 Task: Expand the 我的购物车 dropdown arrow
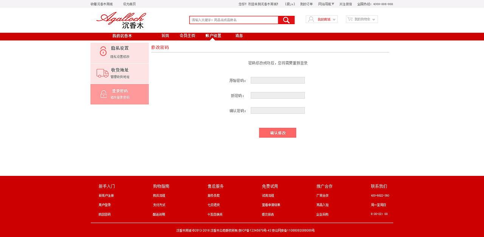click(374, 19)
